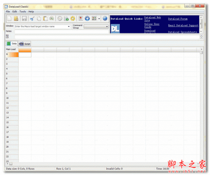
Task: Click the cell field spinner up arrow
Action: tap(202, 36)
